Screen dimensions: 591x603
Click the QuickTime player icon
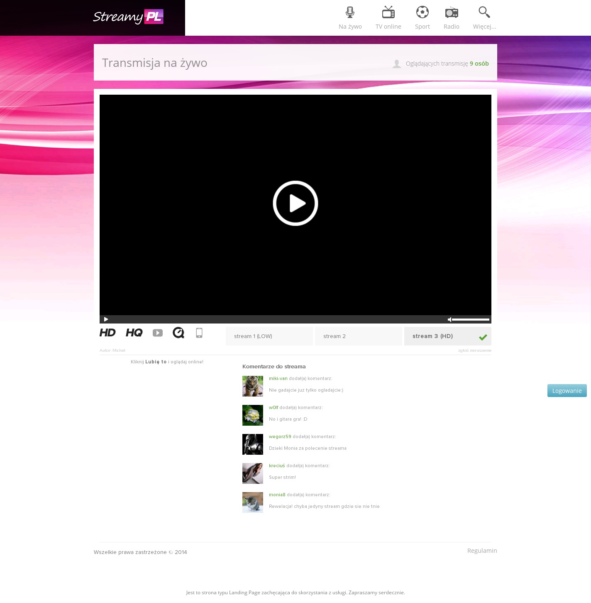pyautogui.click(x=178, y=333)
